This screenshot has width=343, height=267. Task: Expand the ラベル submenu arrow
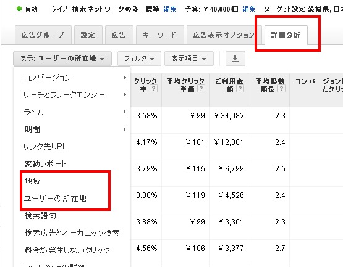click(x=124, y=112)
